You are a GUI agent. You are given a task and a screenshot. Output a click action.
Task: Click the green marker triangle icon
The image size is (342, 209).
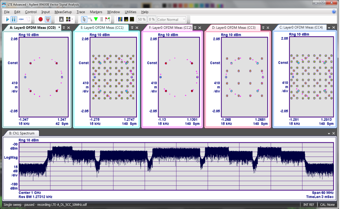[x=96, y=19]
